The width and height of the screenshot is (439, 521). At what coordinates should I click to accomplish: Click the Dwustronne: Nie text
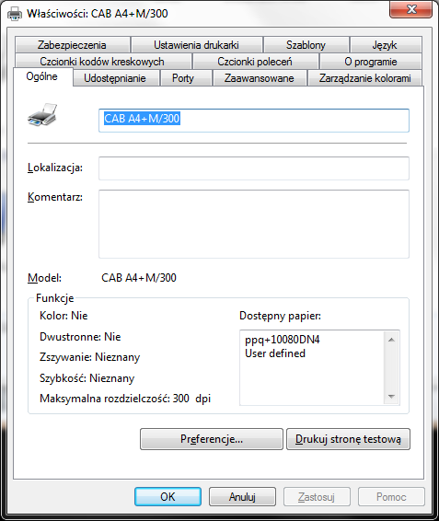pyautogui.click(x=80, y=337)
